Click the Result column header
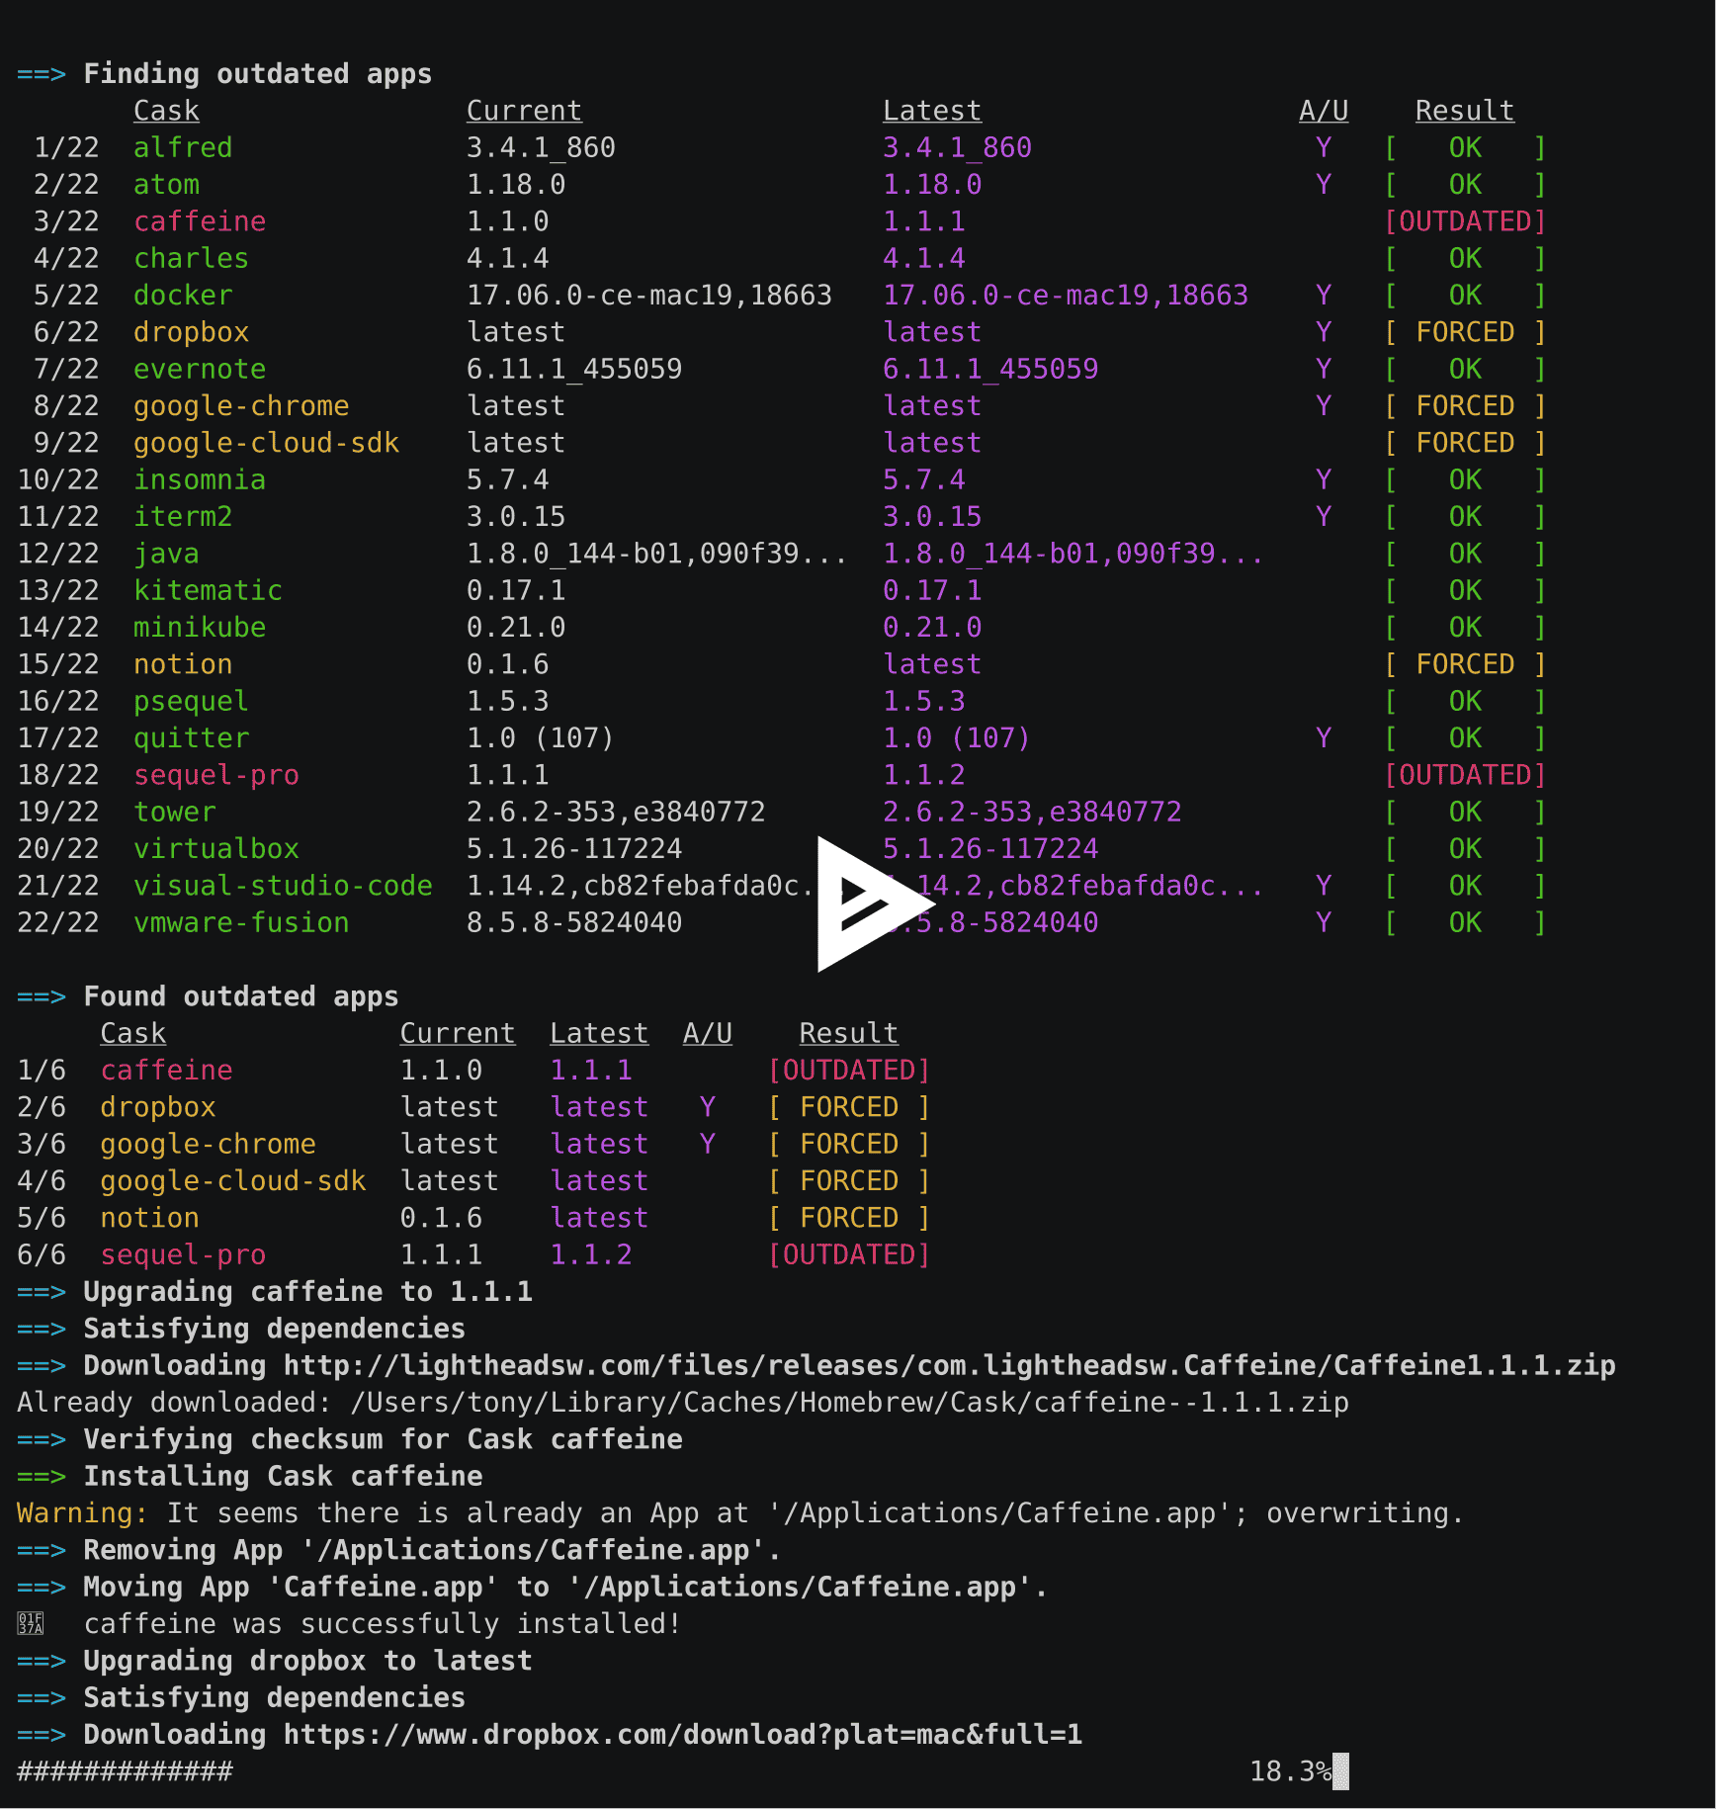This screenshot has width=1716, height=1809. [1464, 110]
